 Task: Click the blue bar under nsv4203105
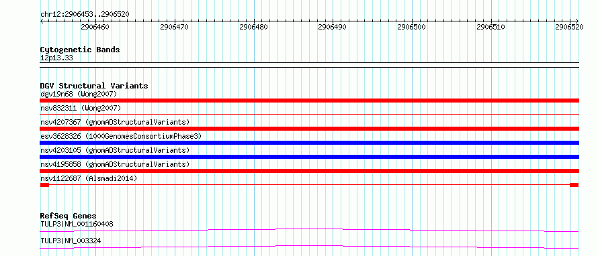click(x=309, y=157)
